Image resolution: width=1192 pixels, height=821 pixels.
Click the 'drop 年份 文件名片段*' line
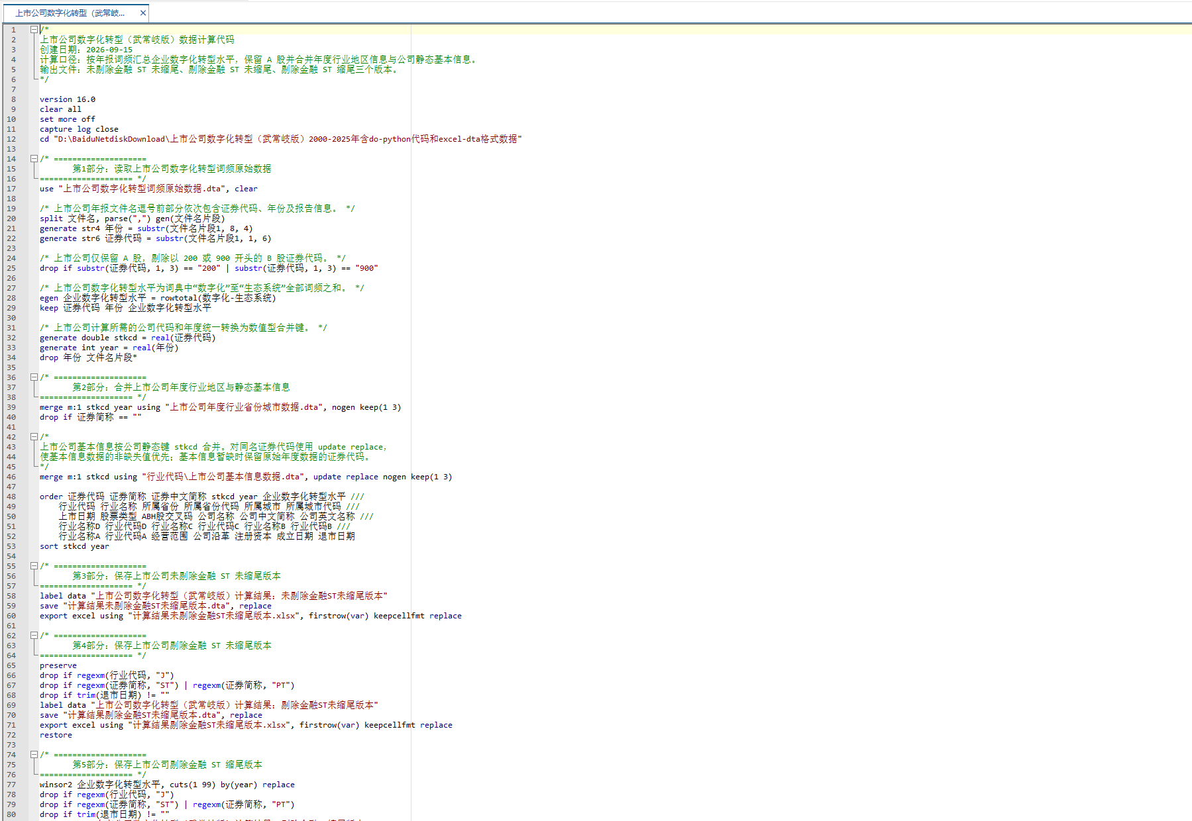click(88, 358)
